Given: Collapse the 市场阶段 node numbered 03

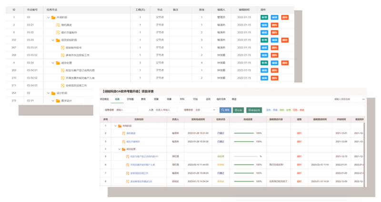Looking at the screenshot, I should 48,17.
